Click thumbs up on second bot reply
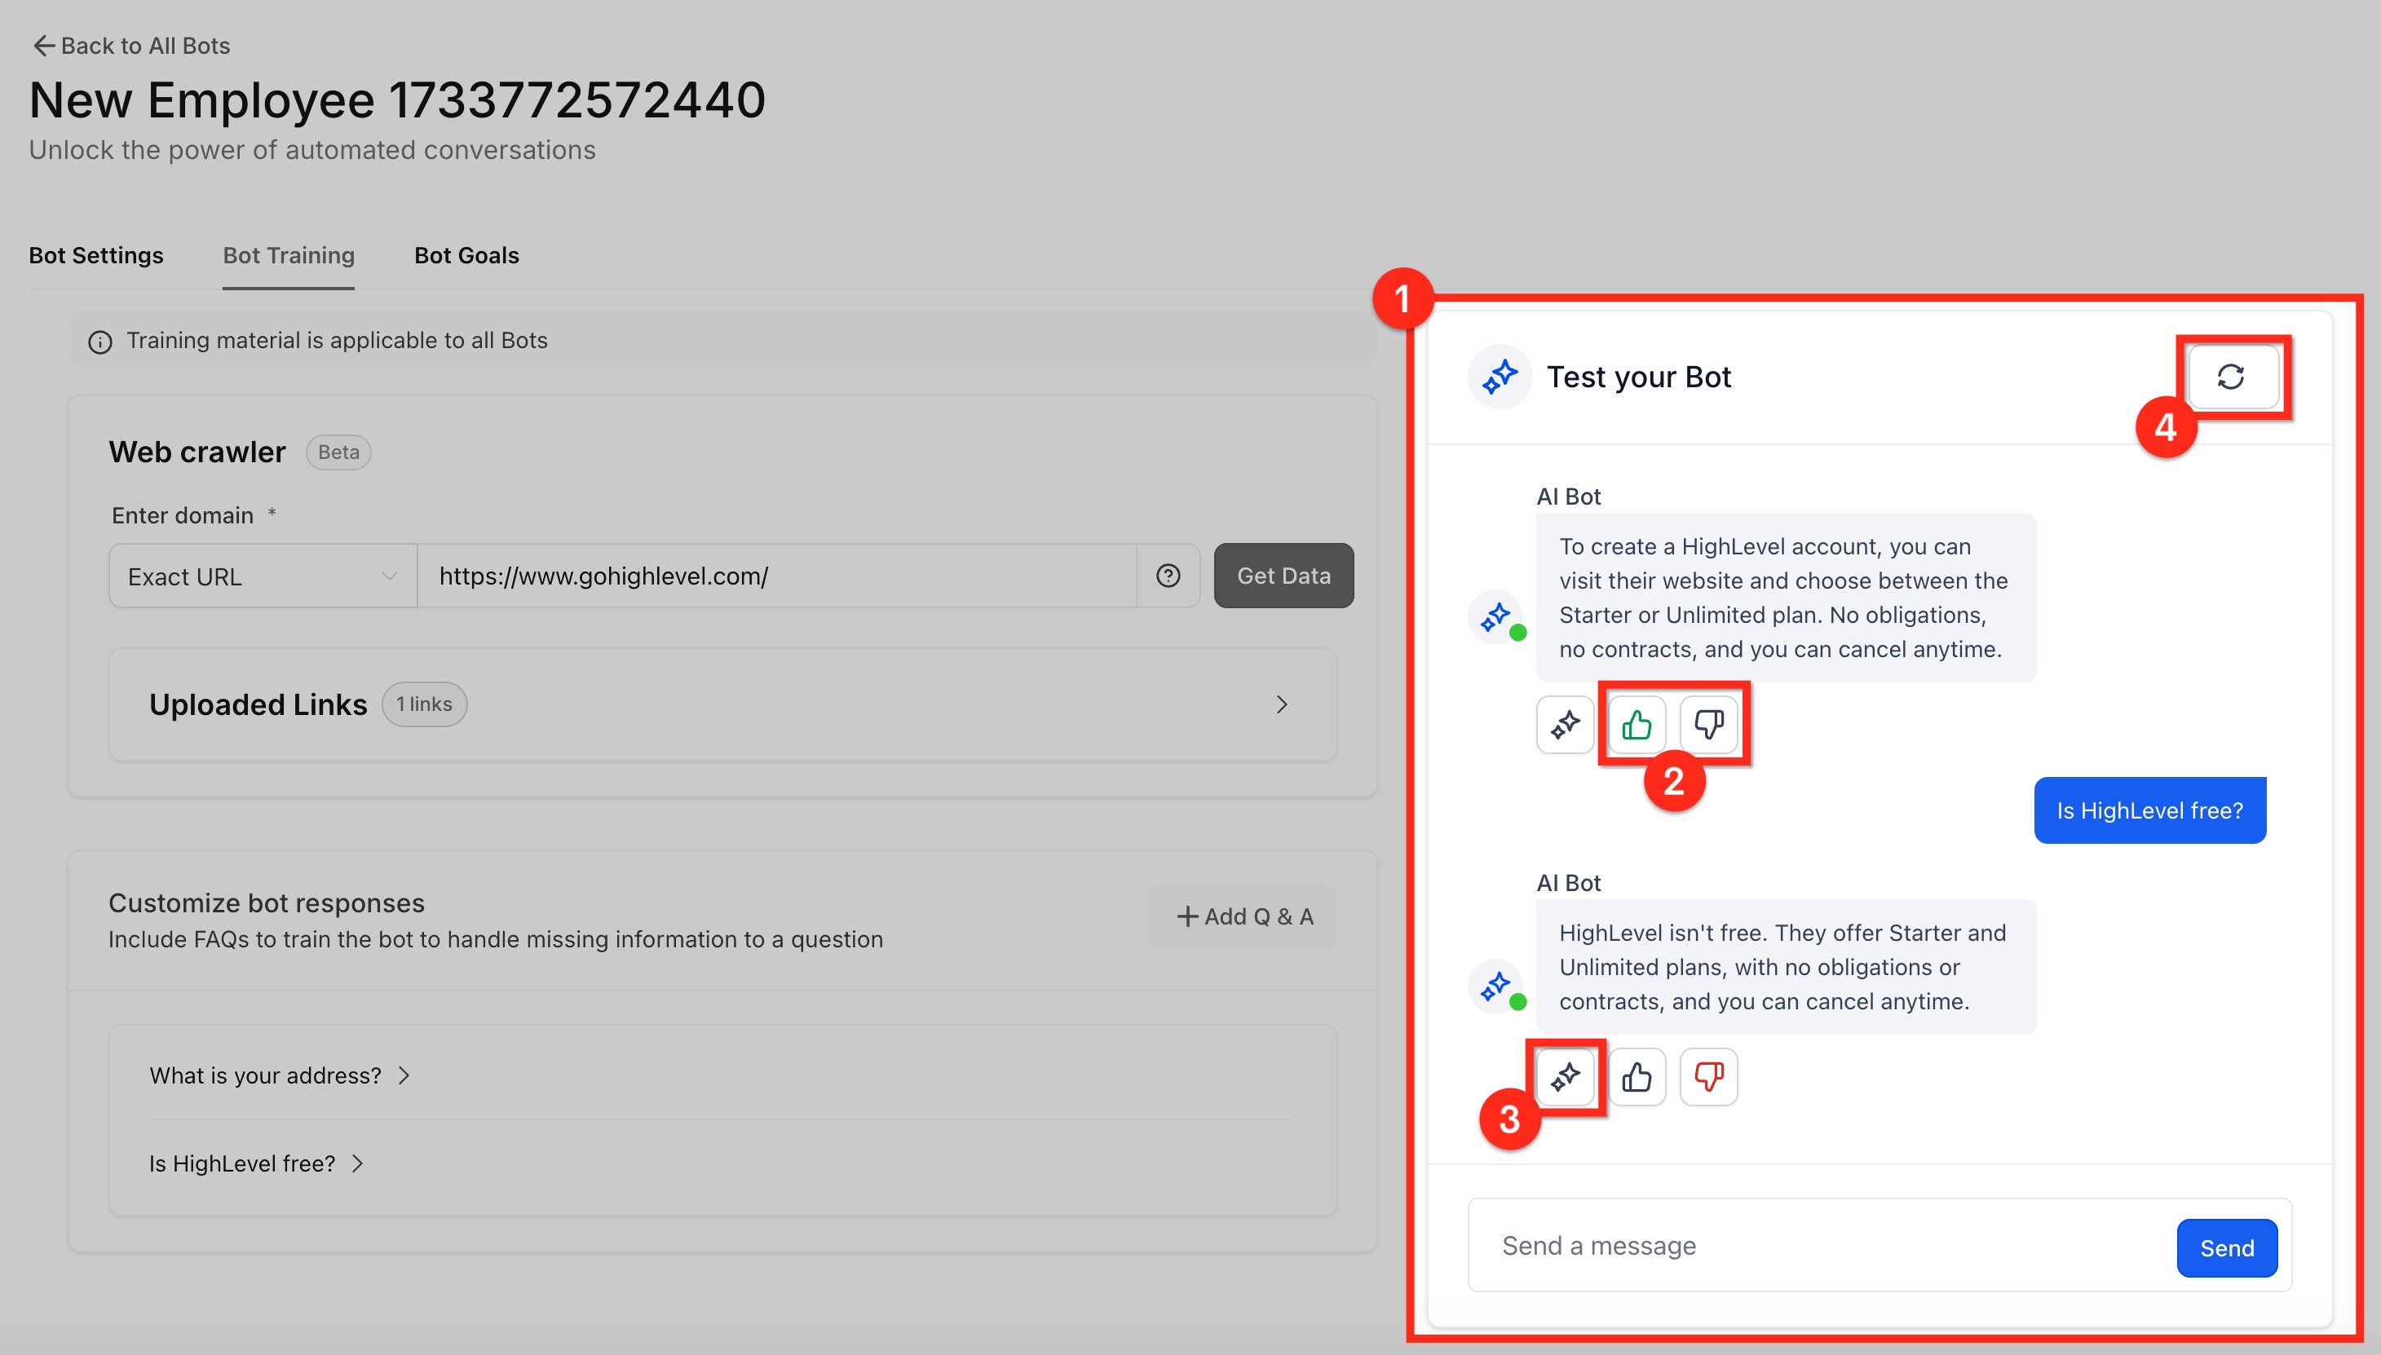Image resolution: width=2381 pixels, height=1355 pixels. tap(1637, 1077)
